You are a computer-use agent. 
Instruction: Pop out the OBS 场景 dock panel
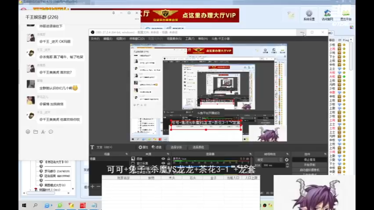tap(127, 154)
